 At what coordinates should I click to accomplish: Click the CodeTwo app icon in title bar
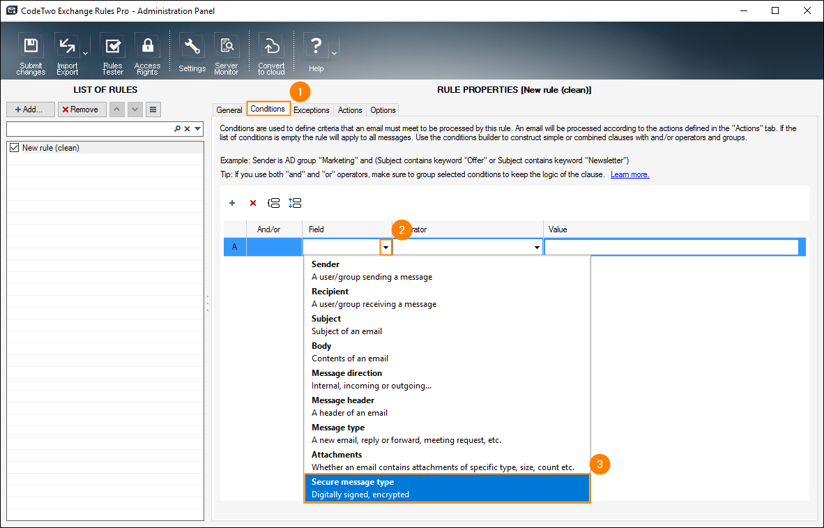(12, 10)
